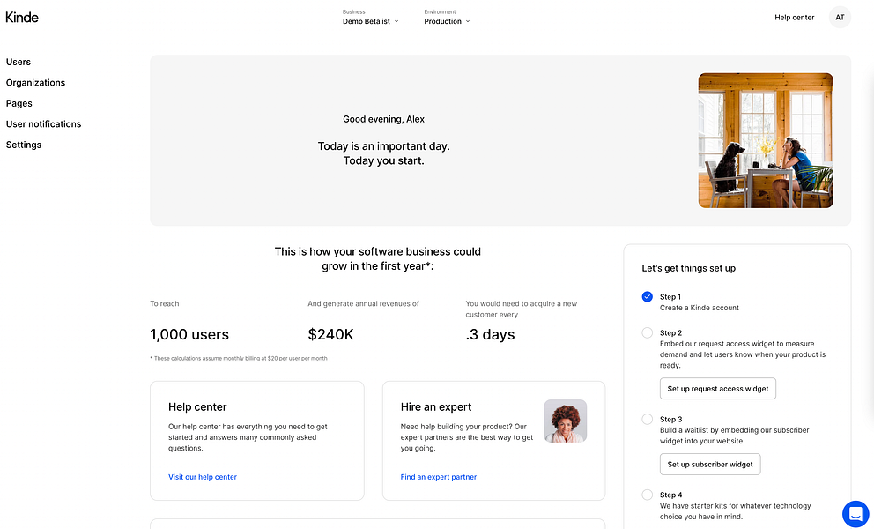Image resolution: width=874 pixels, height=529 pixels.
Task: Click the Hire an expert card heading
Action: pos(436,406)
